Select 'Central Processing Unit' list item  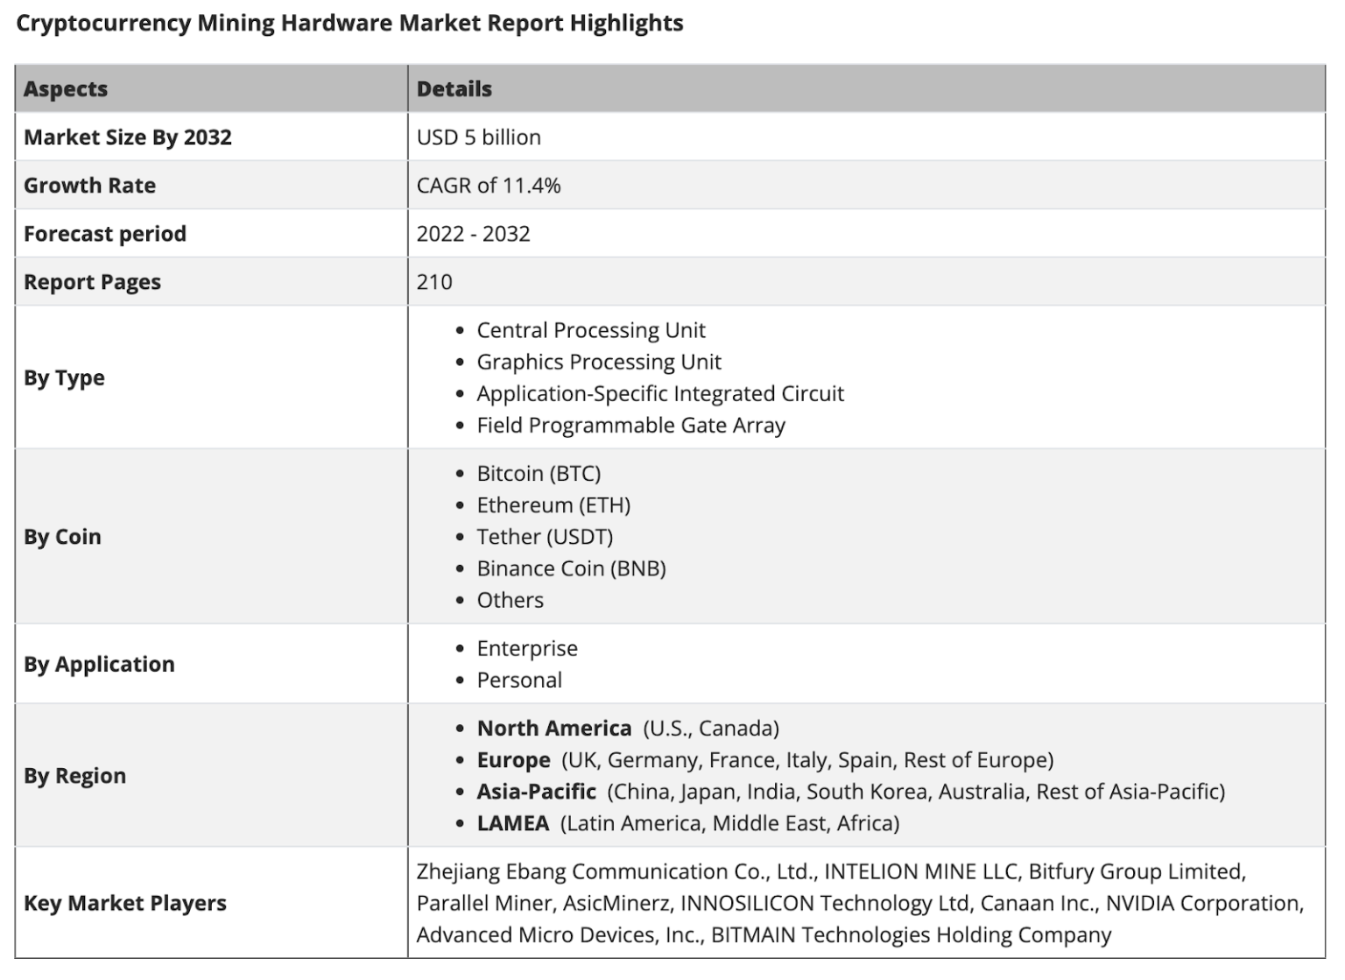(591, 330)
